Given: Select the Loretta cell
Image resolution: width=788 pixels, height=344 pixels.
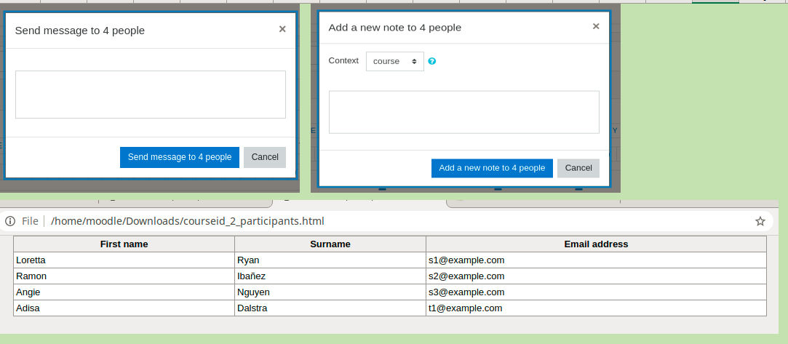Looking at the screenshot, I should 124,260.
